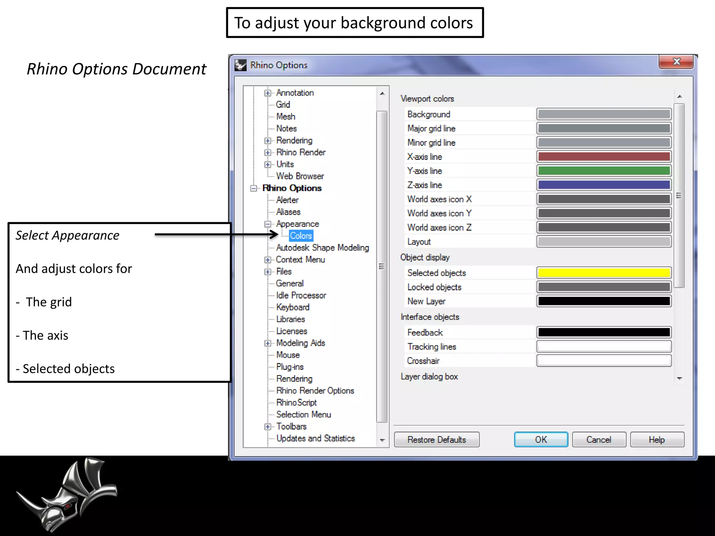
Task: Close the Rhino Options dialog
Action: [x=676, y=62]
